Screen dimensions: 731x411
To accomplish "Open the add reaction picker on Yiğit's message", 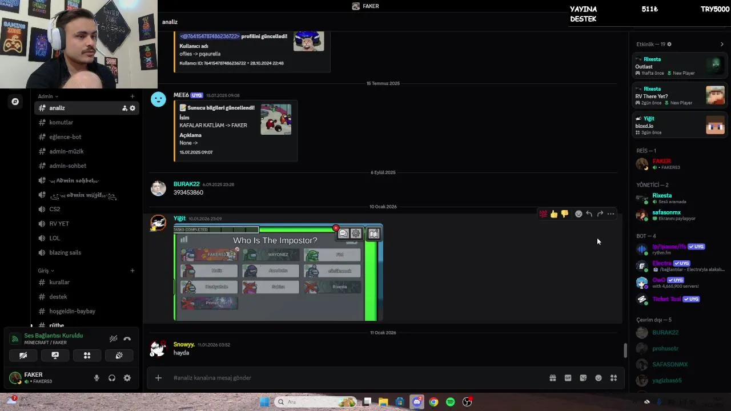I will point(579,214).
